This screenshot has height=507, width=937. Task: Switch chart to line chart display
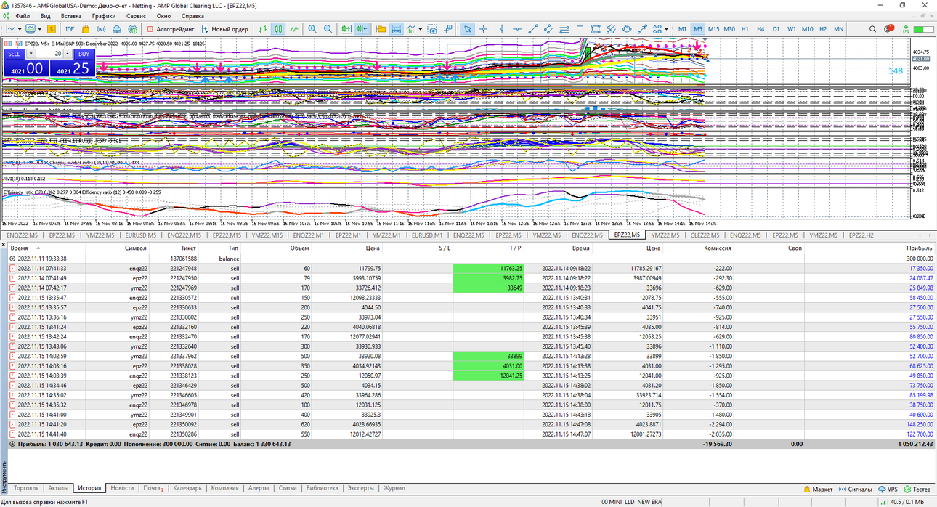pyautogui.click(x=293, y=29)
